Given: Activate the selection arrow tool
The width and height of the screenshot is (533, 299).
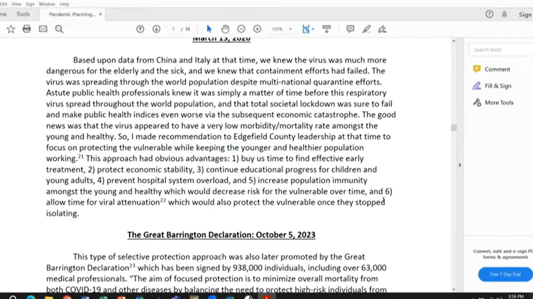Looking at the screenshot, I should click(x=209, y=29).
